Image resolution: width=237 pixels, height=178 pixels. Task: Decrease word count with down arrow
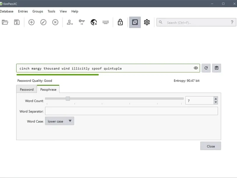[x=216, y=102]
